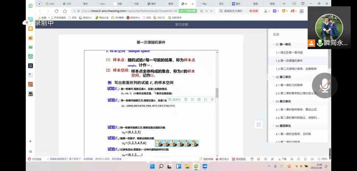357x171 pixels.
Task: Open the settings gear in document floating toolbar
Action: point(212,99)
